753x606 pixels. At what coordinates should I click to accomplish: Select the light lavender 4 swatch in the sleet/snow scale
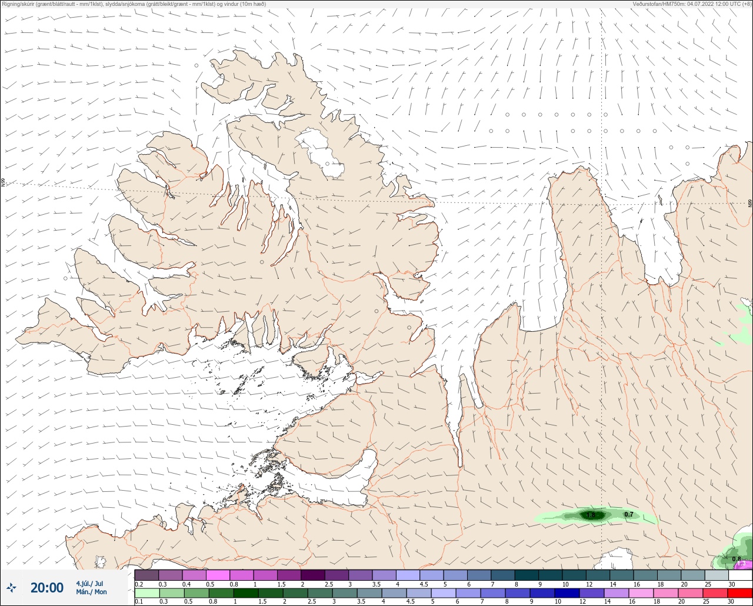(x=408, y=575)
